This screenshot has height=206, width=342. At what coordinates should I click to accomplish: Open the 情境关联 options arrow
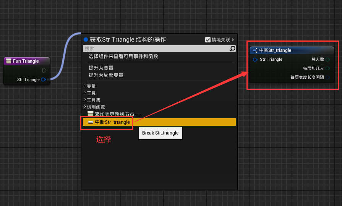[233, 40]
